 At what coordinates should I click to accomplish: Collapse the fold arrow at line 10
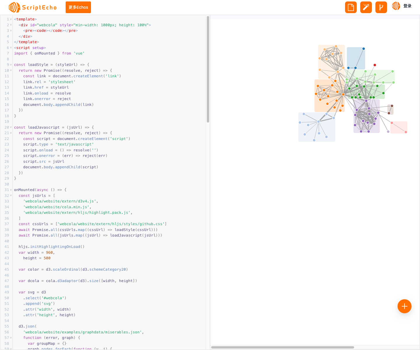pos(11,71)
